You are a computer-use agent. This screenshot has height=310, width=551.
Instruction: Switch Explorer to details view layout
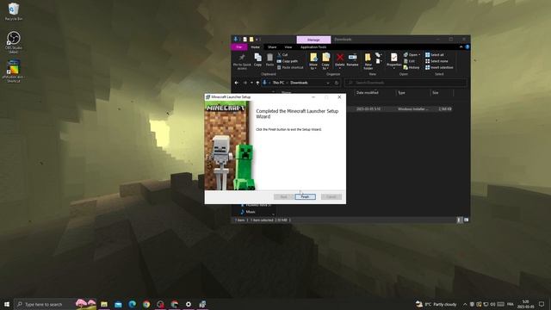459,220
